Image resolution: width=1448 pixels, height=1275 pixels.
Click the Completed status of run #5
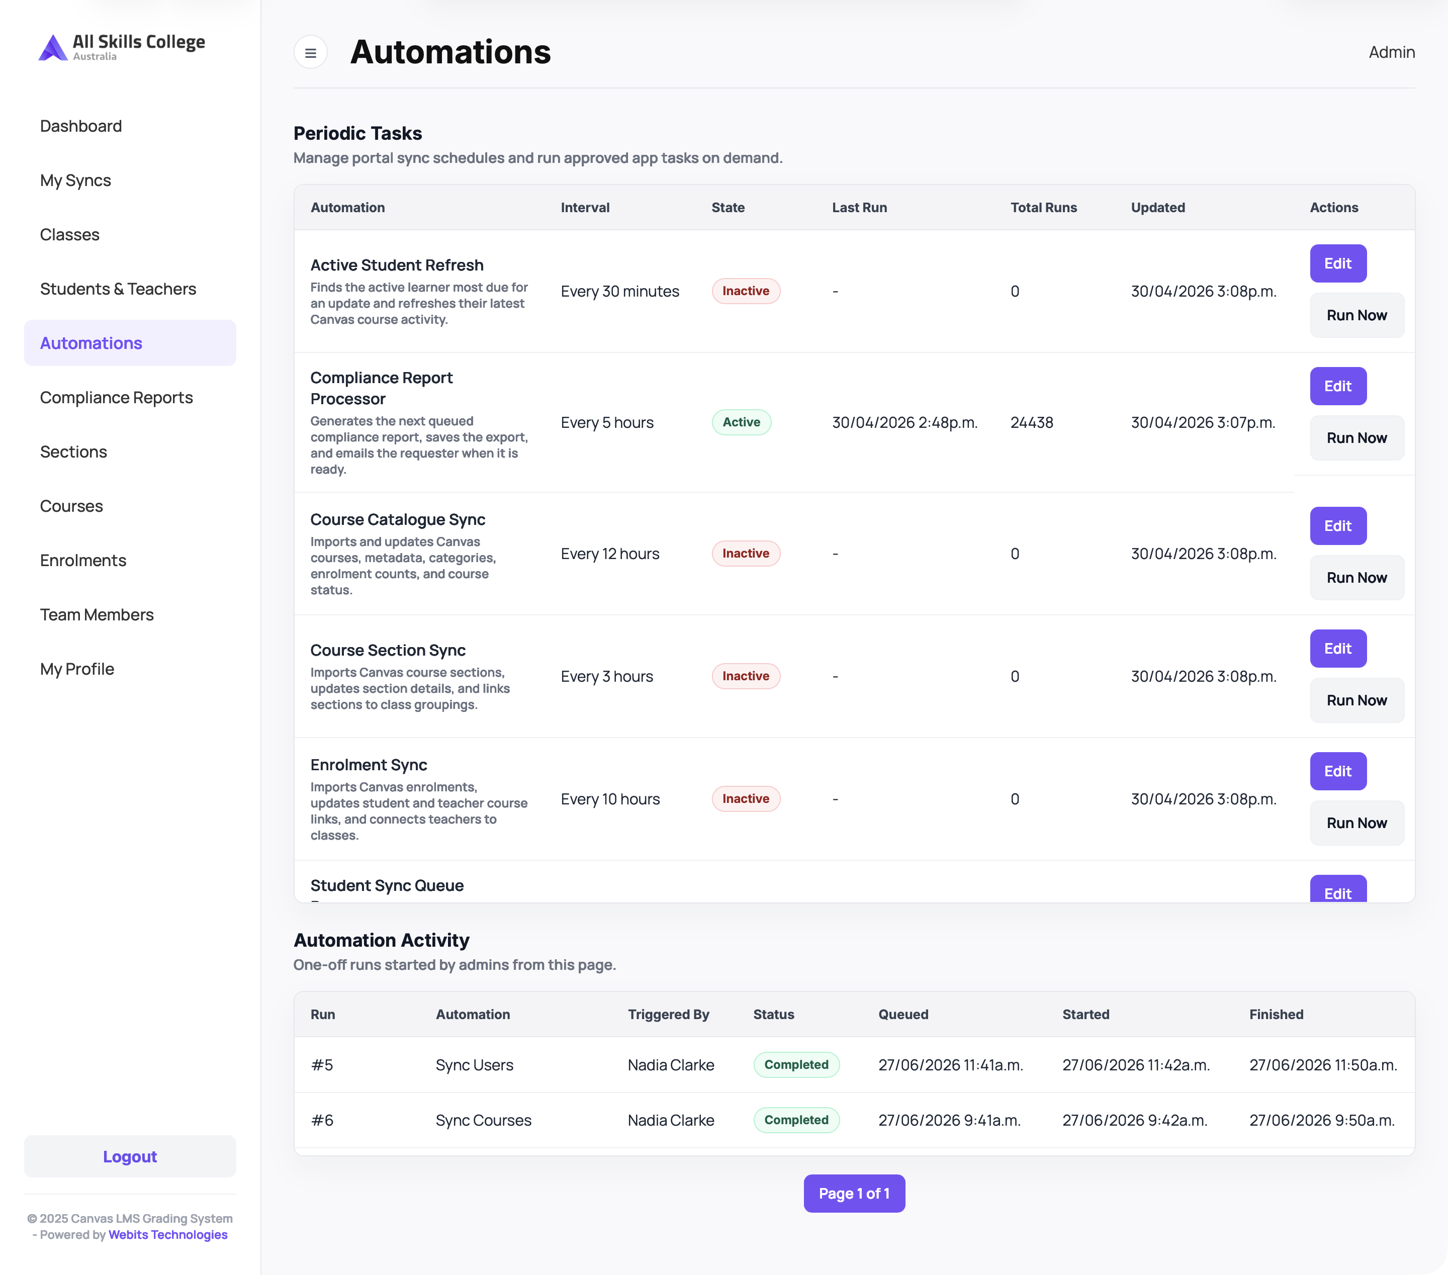(x=796, y=1065)
